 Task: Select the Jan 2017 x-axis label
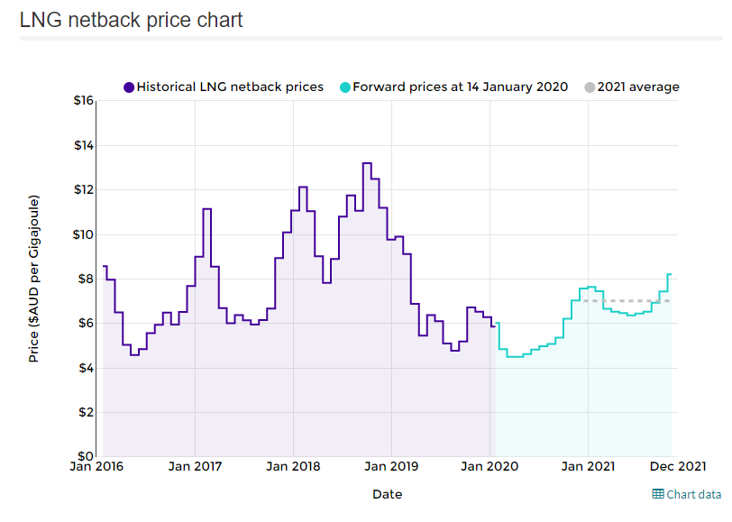tap(195, 466)
